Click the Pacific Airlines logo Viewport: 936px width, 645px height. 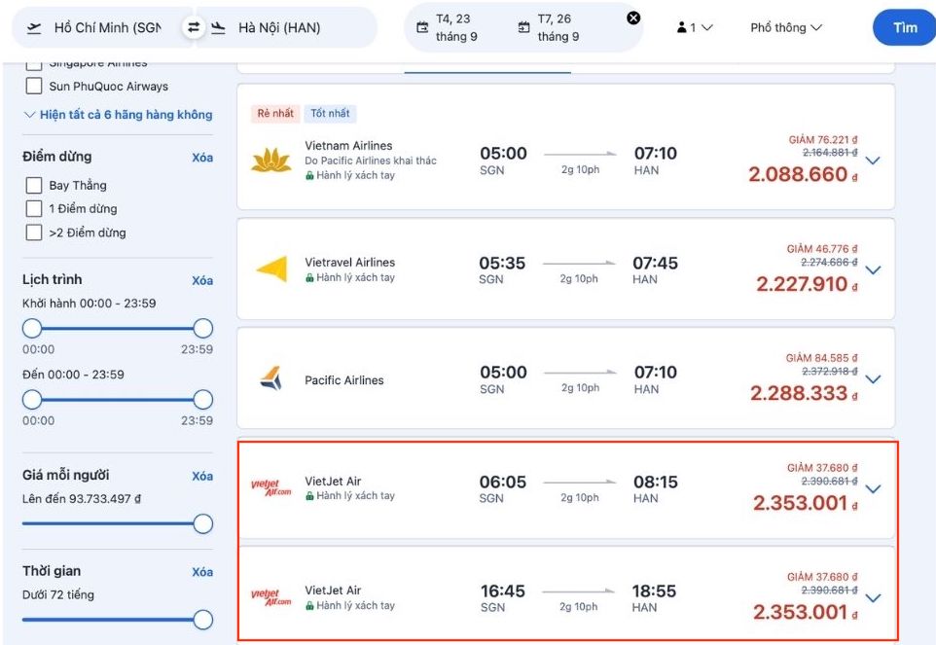click(271, 378)
